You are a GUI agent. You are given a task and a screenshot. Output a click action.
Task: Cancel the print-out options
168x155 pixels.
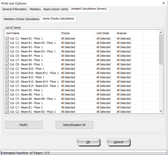pos(118,142)
